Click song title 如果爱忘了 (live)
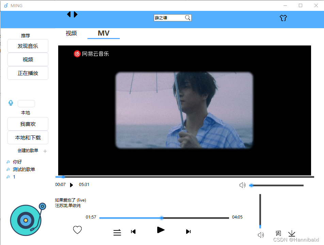This screenshot has width=324, height=245. click(70, 200)
